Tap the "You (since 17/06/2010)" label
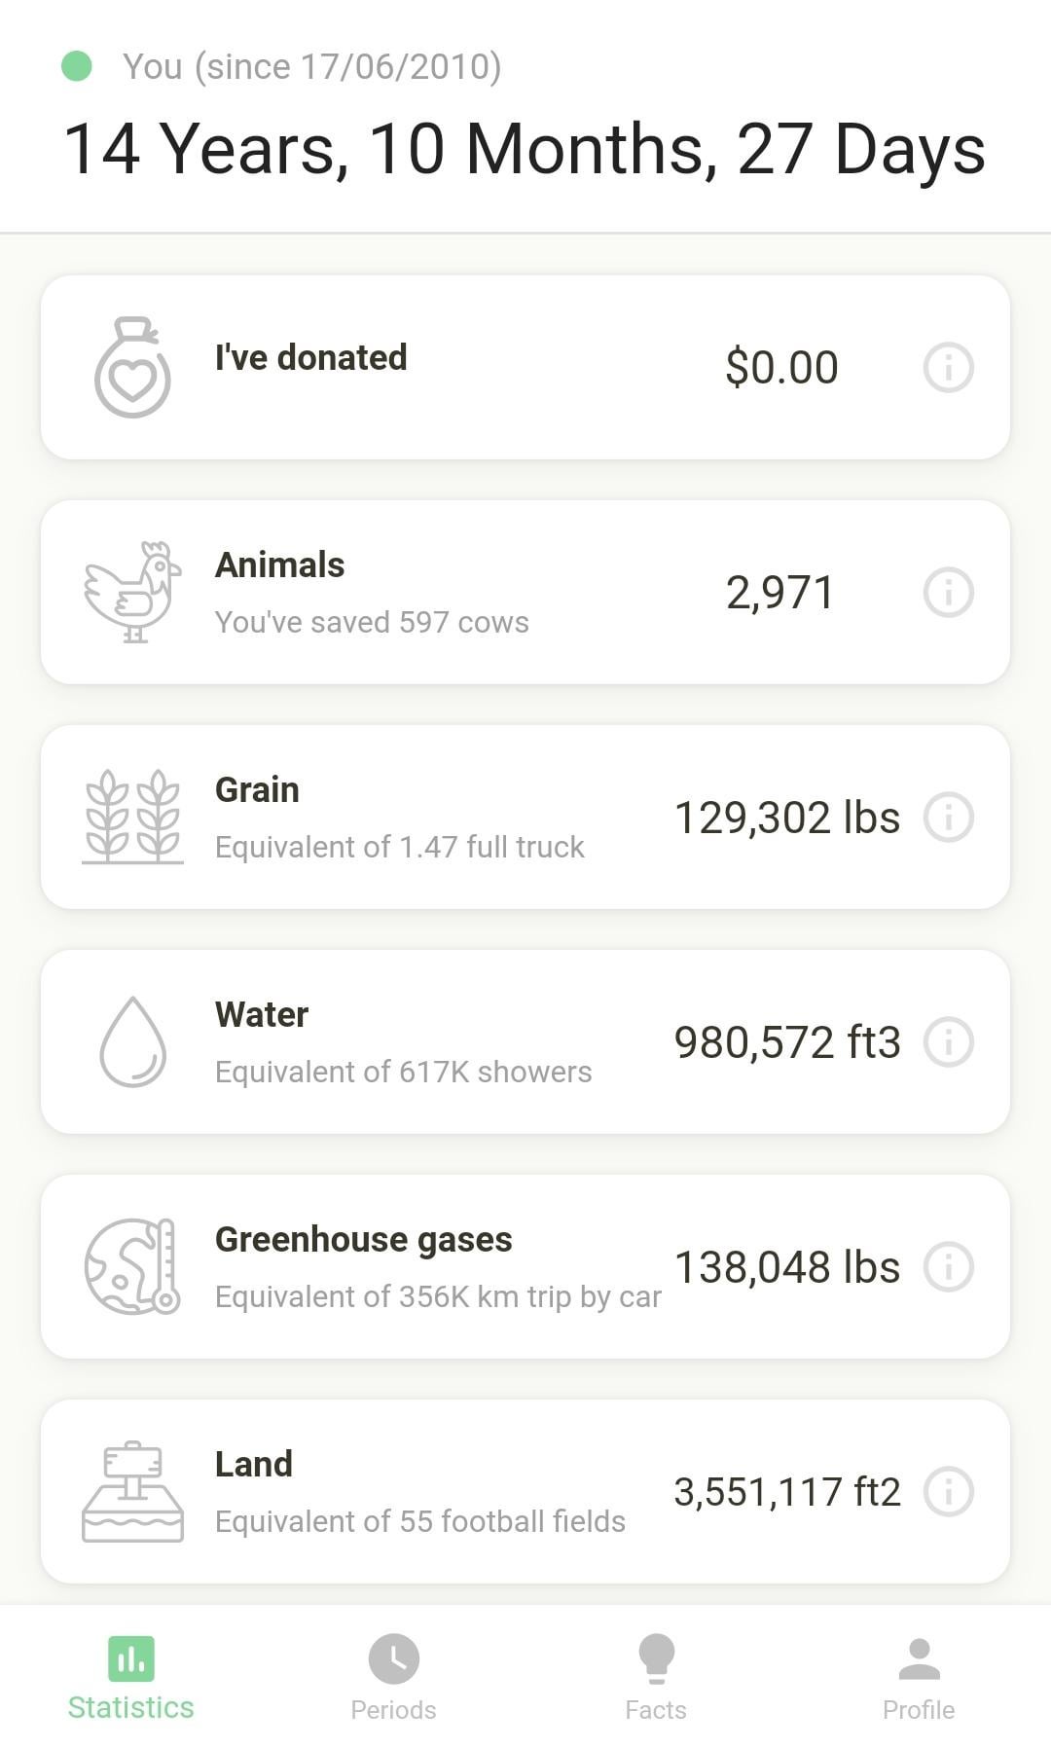The image size is (1051, 1748). point(311,66)
